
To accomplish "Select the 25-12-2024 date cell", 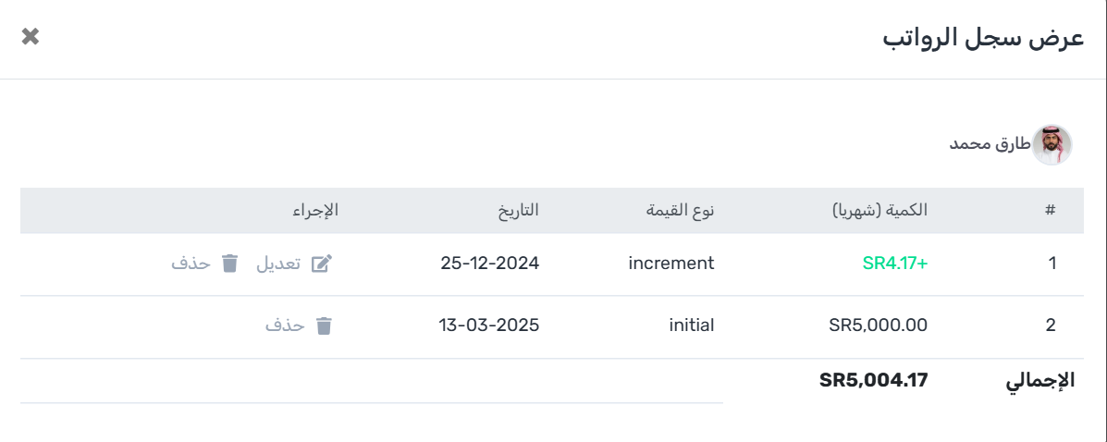I will [x=489, y=264].
